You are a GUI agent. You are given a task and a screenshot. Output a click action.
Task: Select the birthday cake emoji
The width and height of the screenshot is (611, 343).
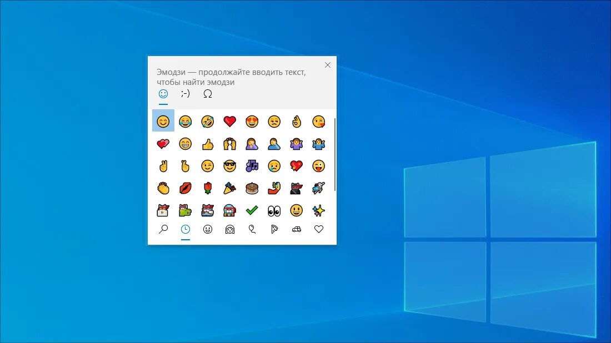[x=252, y=188]
